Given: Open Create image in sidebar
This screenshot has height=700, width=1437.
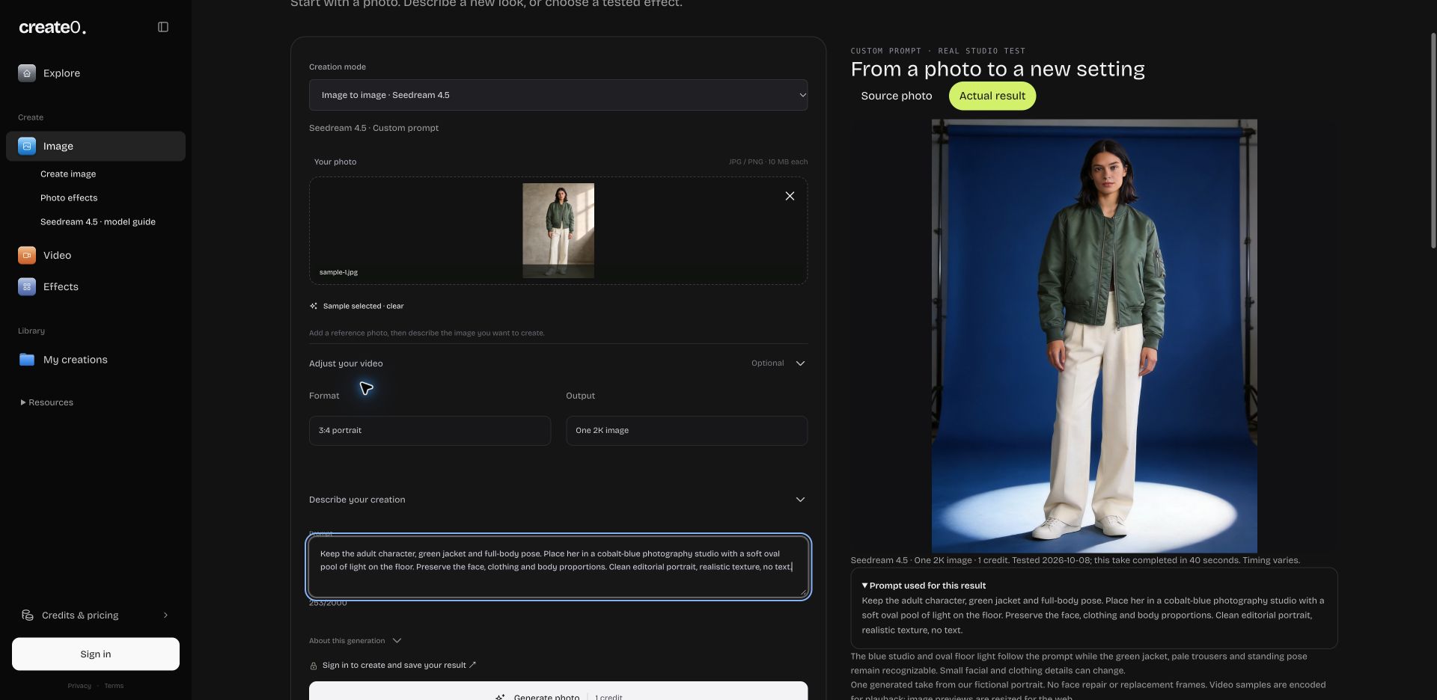Looking at the screenshot, I should click(68, 174).
